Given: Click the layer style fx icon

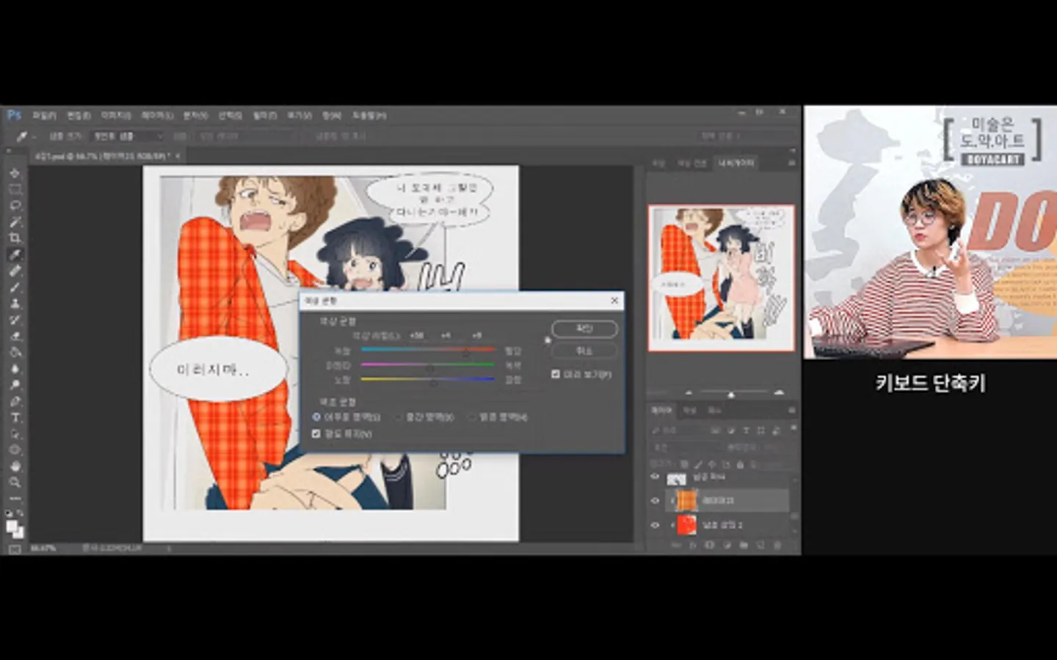Looking at the screenshot, I should [x=693, y=545].
